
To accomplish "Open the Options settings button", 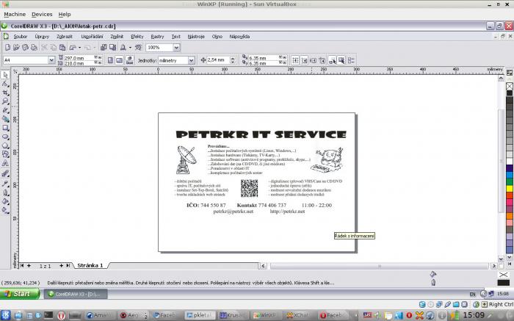I will coord(351,60).
